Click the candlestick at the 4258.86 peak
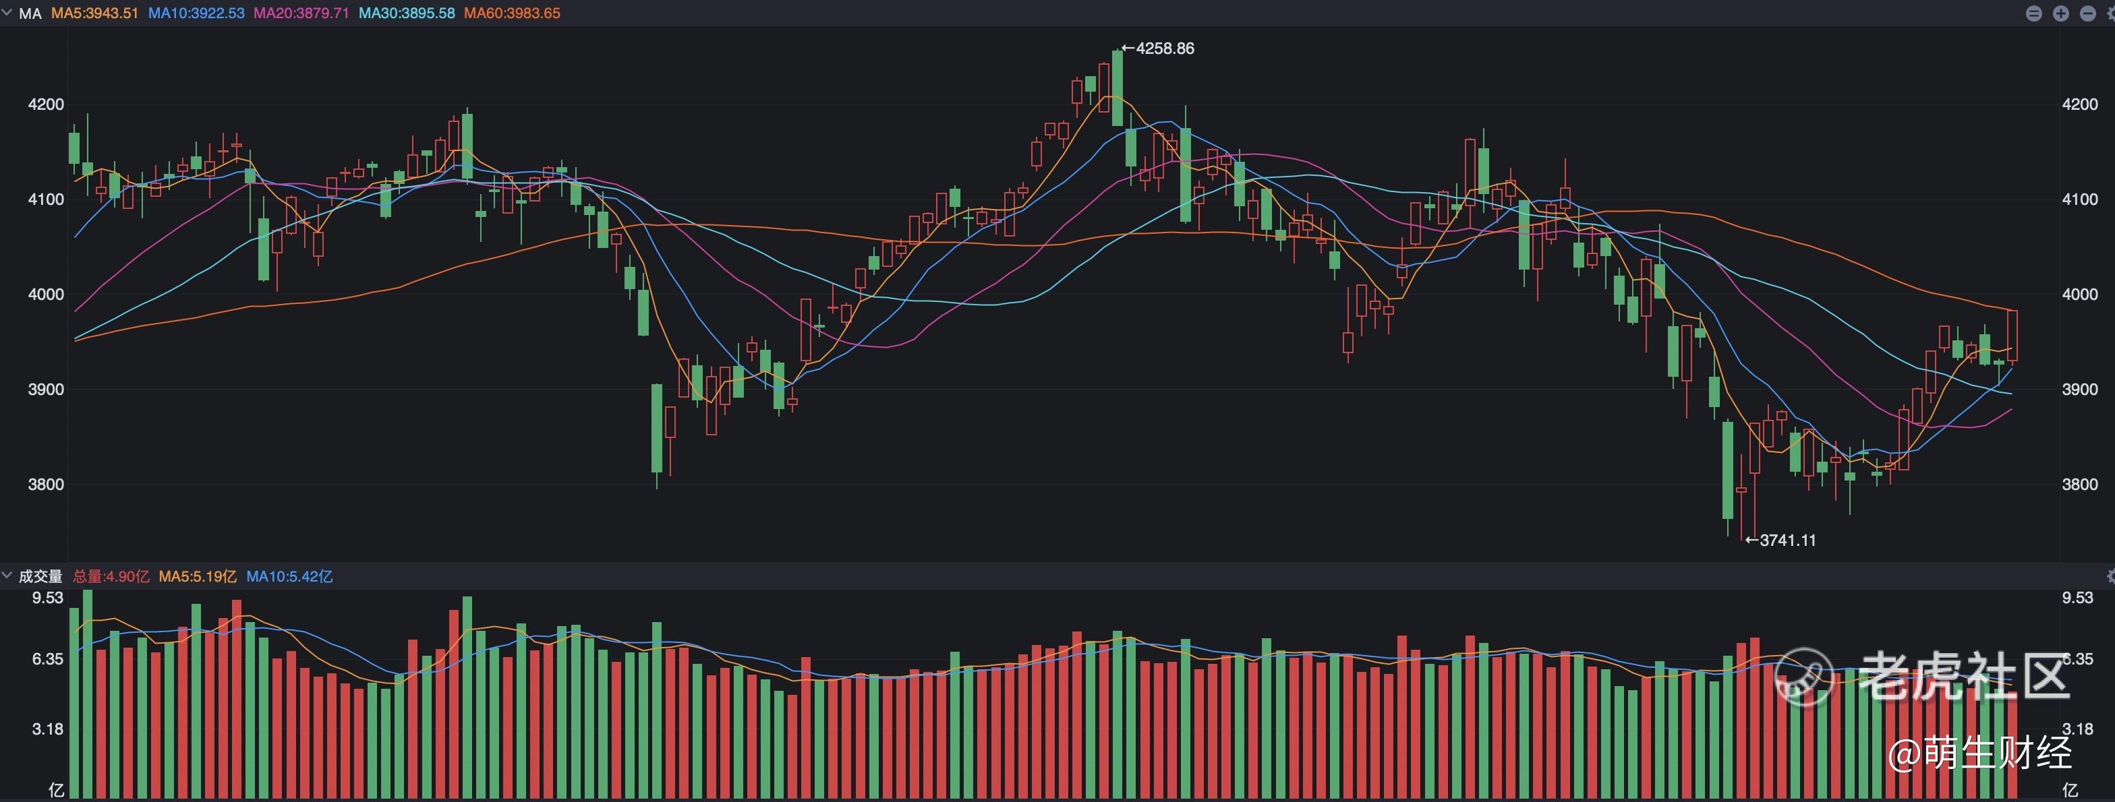 coord(1118,88)
